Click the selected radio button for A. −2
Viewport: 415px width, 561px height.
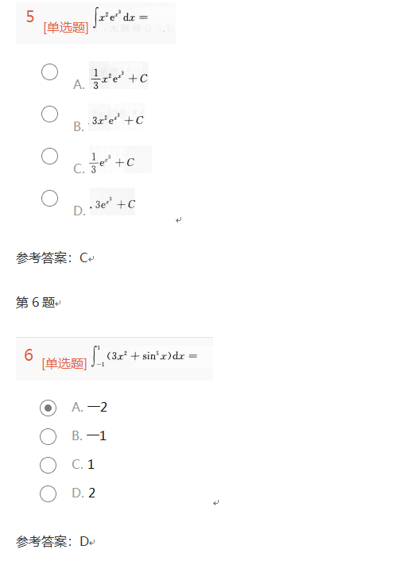pyautogui.click(x=48, y=408)
